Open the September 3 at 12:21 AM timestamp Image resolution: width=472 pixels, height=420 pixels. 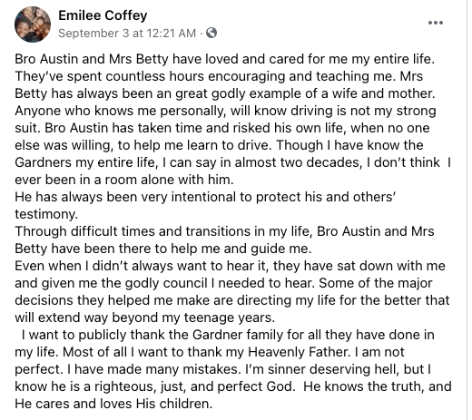[x=127, y=33]
